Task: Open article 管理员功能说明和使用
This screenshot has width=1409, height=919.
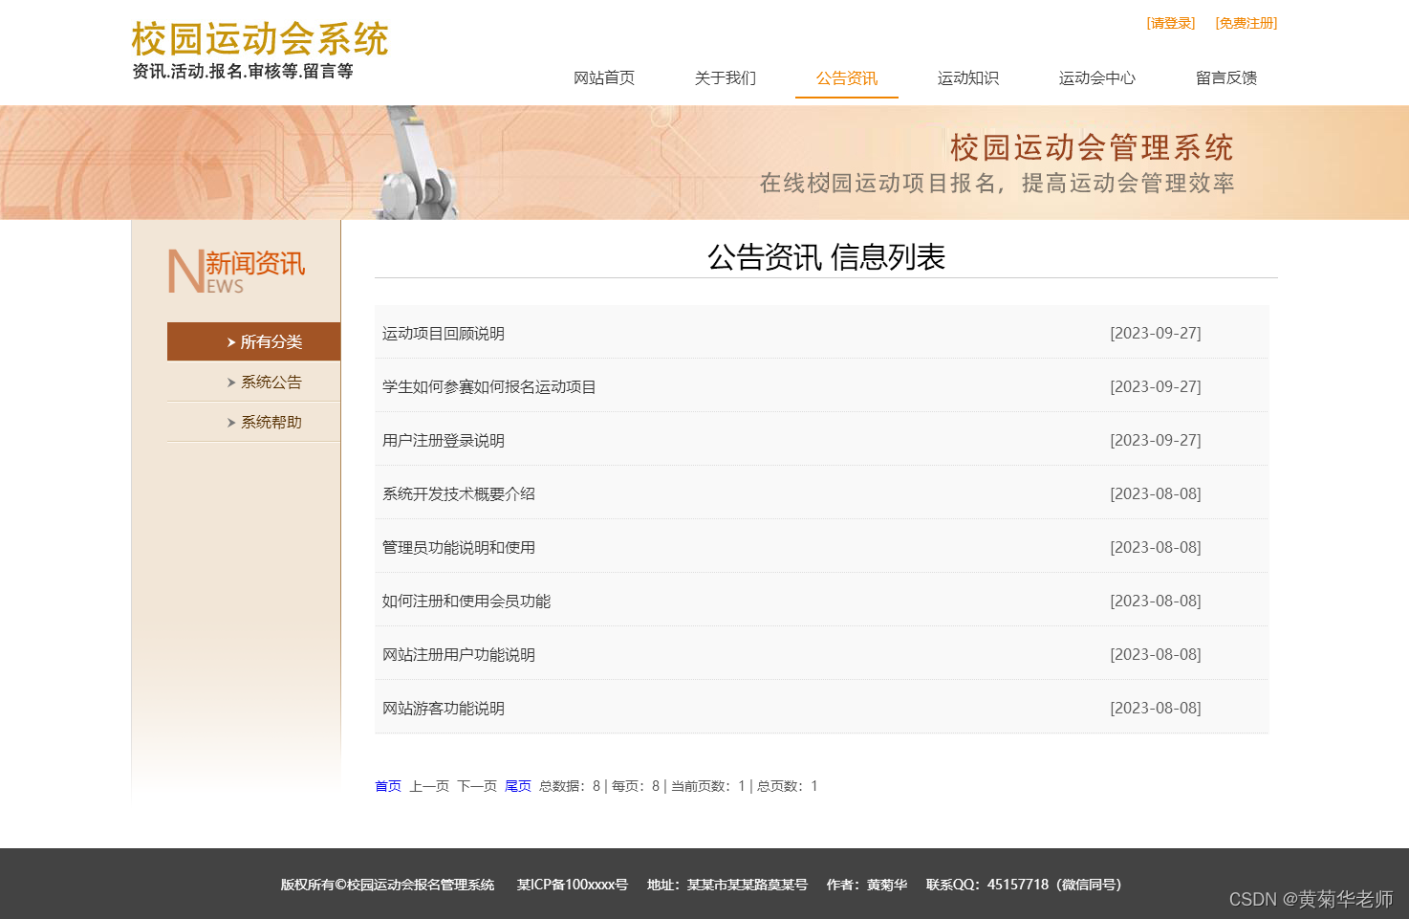Action: 459,548
